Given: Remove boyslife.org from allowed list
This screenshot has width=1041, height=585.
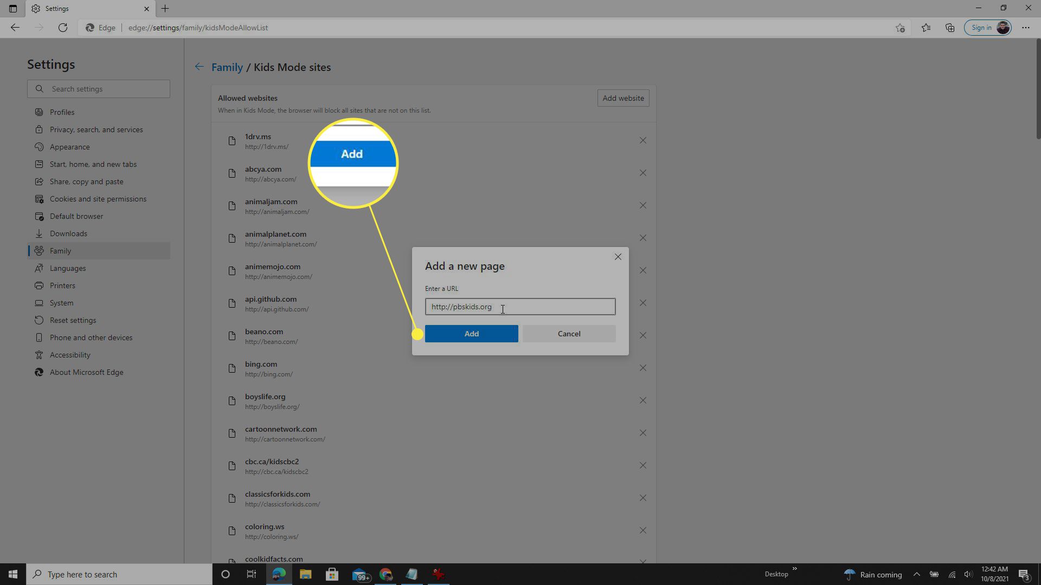Looking at the screenshot, I should 642,400.
